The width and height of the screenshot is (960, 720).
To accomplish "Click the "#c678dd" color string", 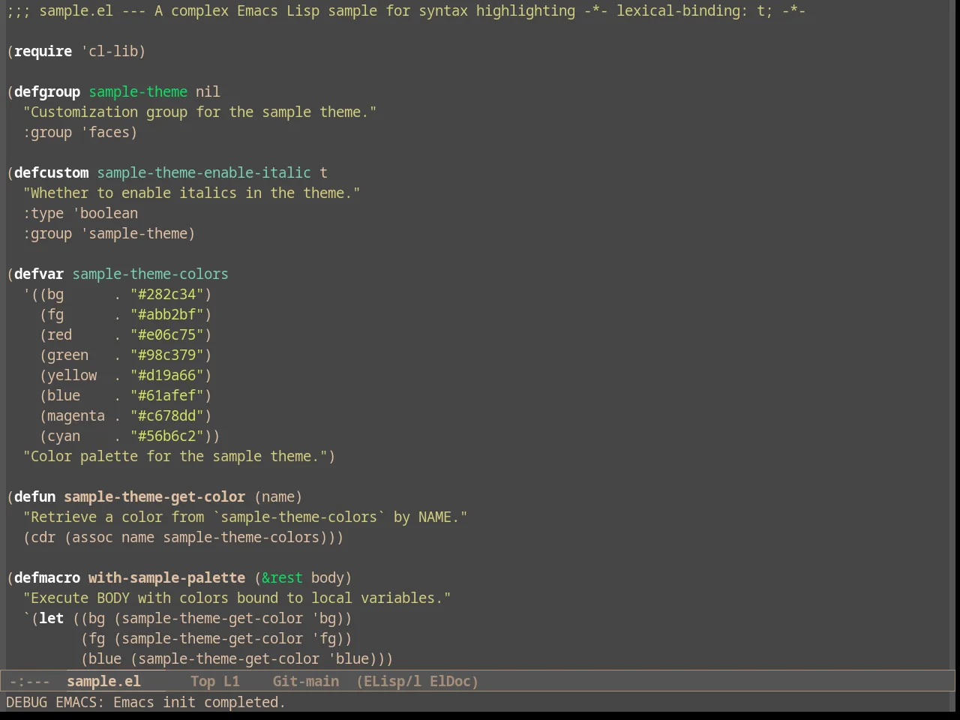I will coord(167,415).
